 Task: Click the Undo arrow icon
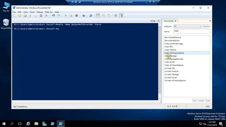53,16
